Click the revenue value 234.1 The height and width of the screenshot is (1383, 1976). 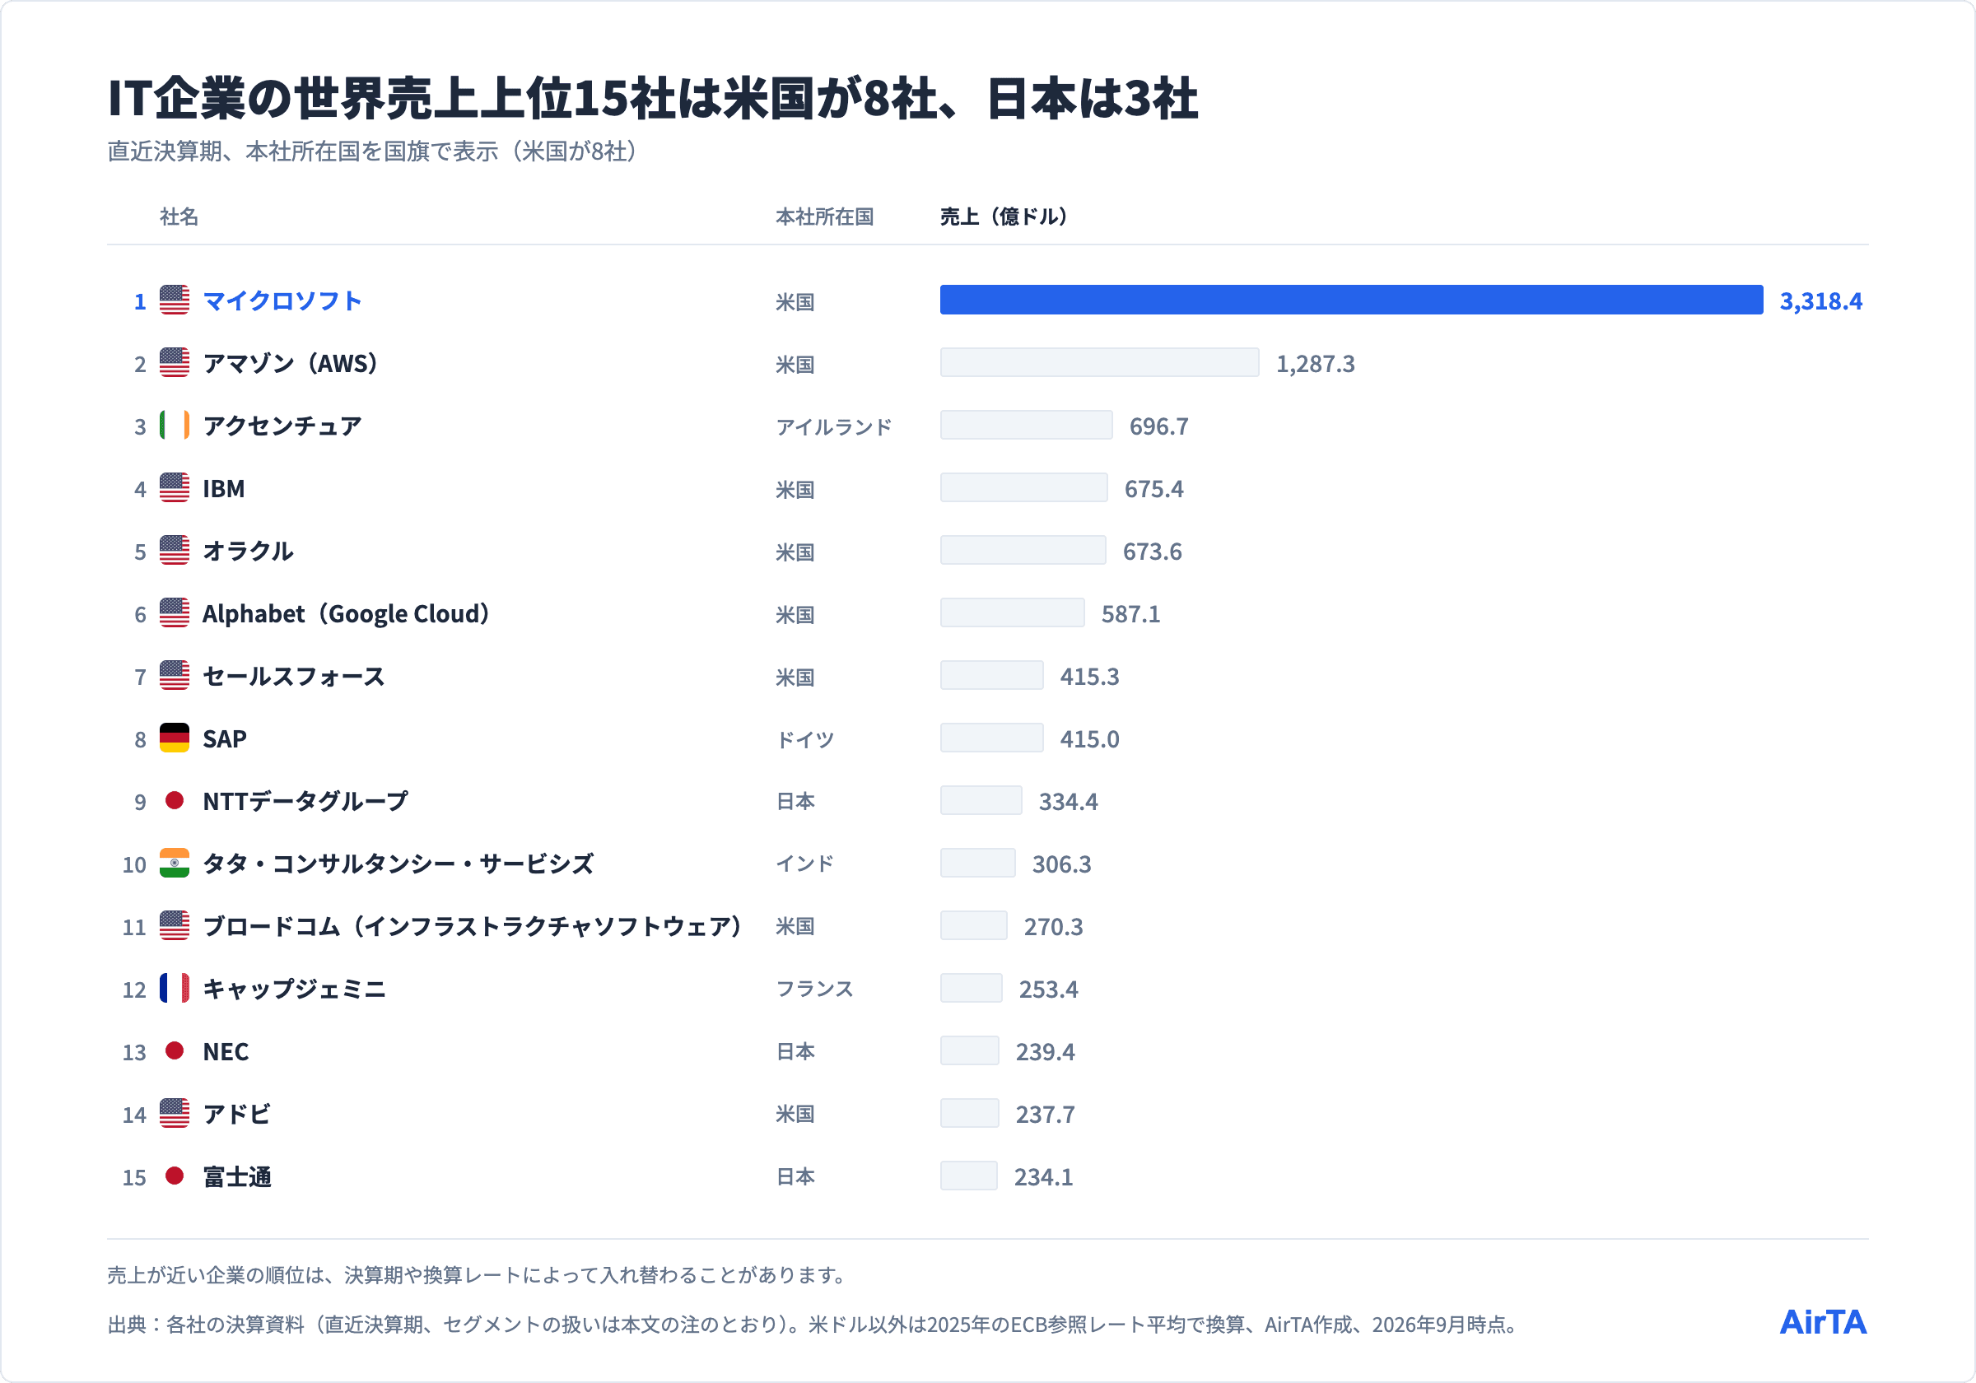tap(1043, 1177)
